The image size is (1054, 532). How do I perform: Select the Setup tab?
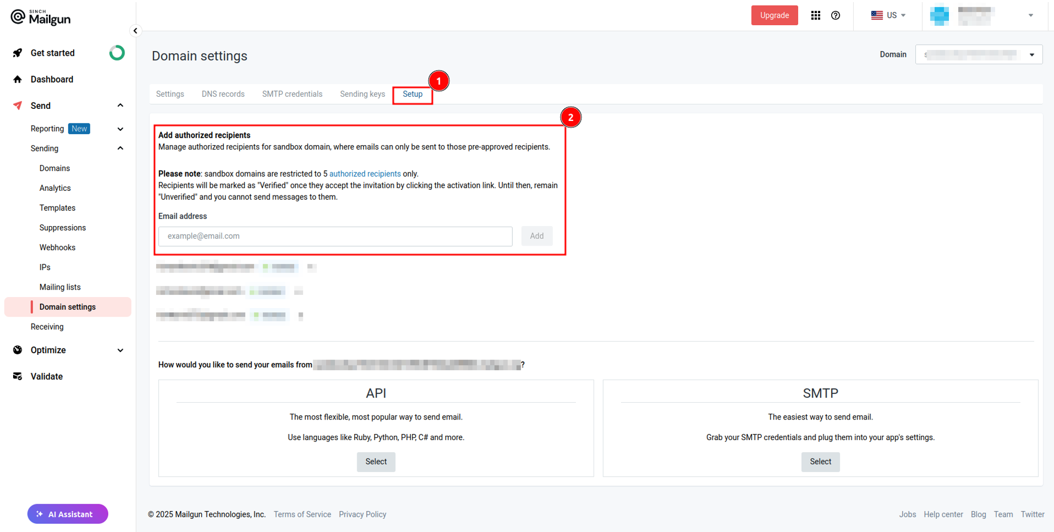click(x=412, y=94)
